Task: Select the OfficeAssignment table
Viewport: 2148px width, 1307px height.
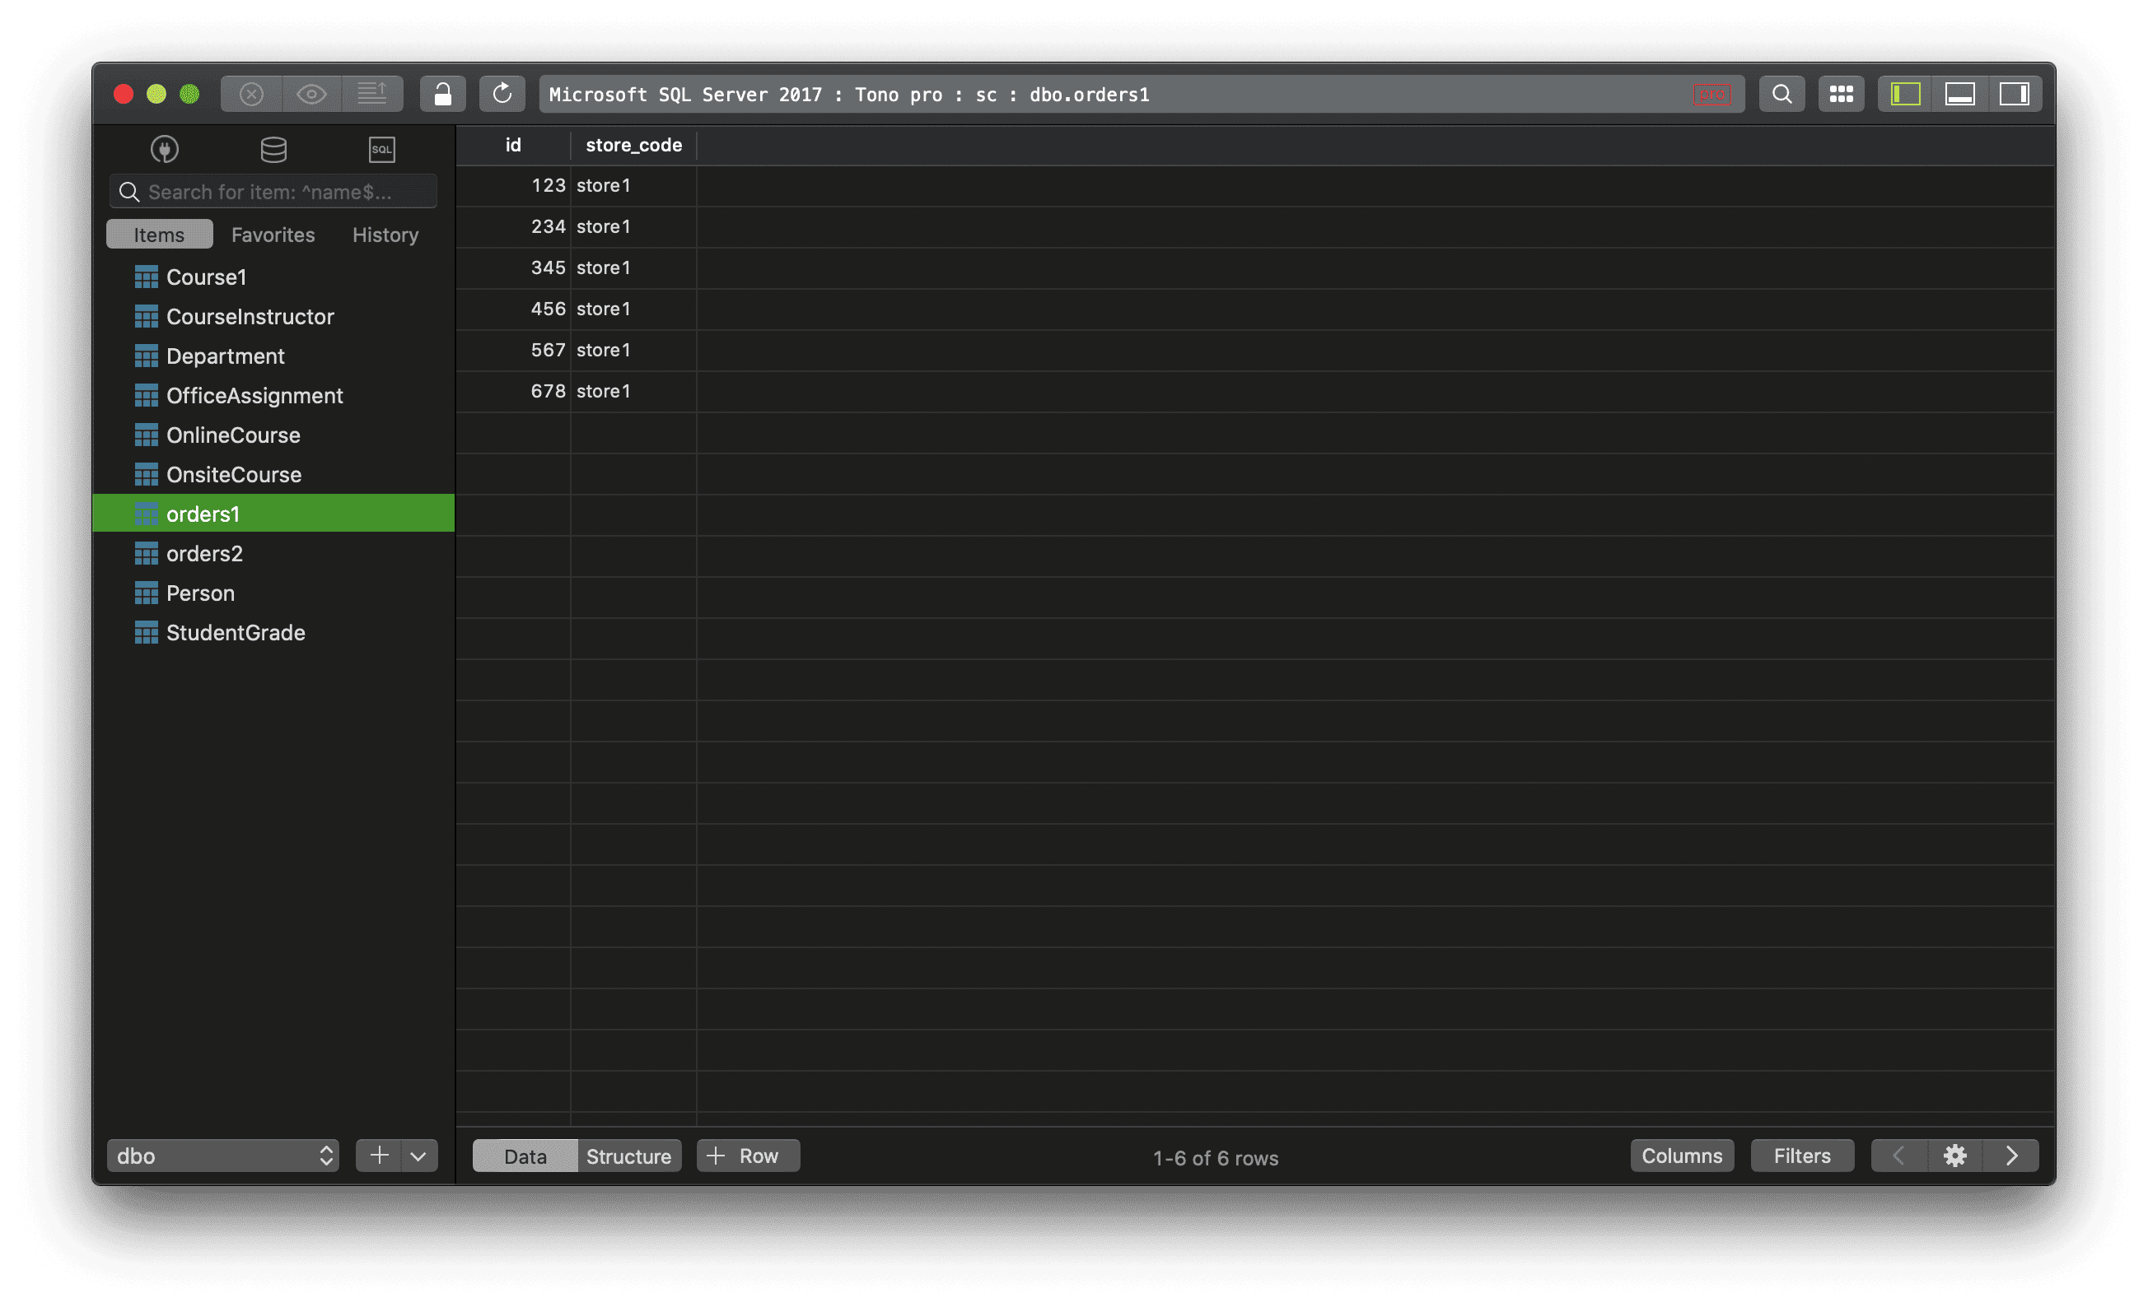Action: click(x=273, y=396)
